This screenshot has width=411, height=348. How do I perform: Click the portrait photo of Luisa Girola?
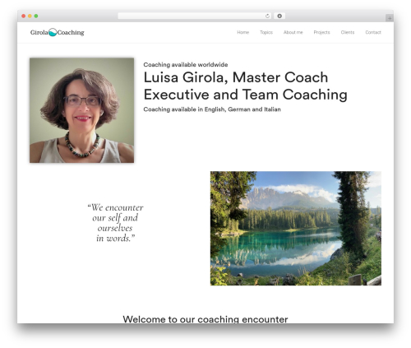pos(81,110)
